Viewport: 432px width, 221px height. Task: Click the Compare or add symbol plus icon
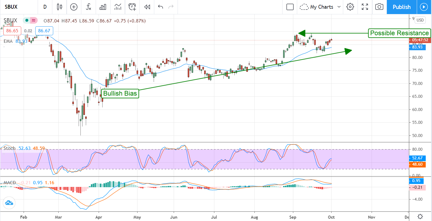(74, 7)
